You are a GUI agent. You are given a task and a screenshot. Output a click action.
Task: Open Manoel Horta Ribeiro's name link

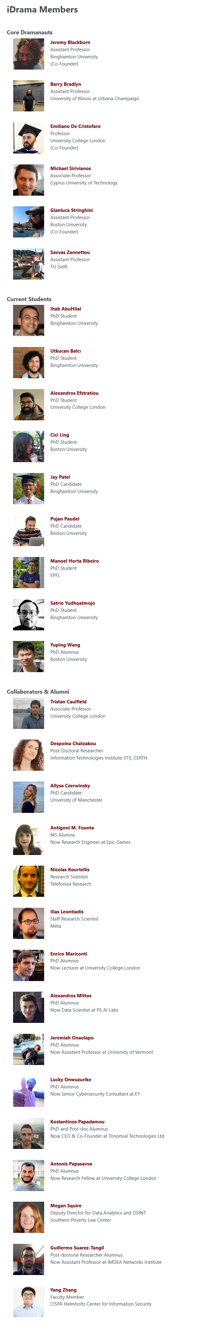[x=74, y=561]
